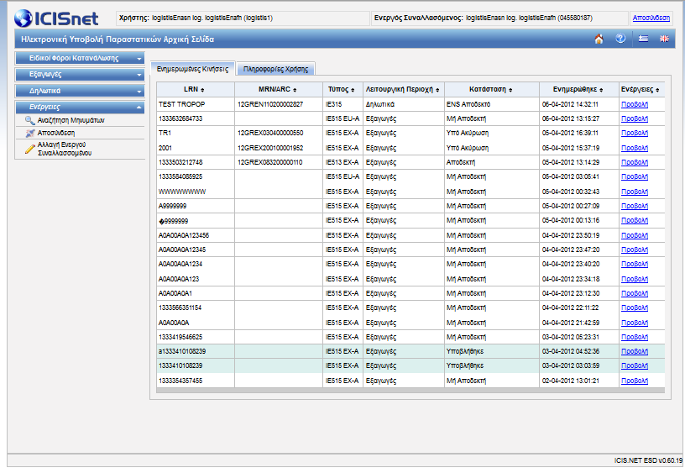Sort table by LRN column arrows
The width and height of the screenshot is (685, 473).
click(x=202, y=90)
